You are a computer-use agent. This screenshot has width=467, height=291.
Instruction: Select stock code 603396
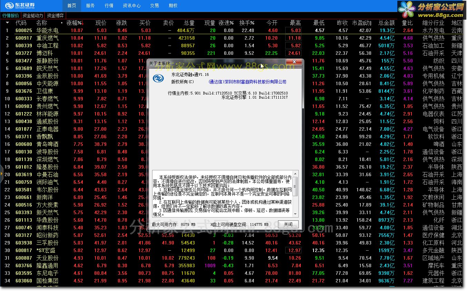24,76
